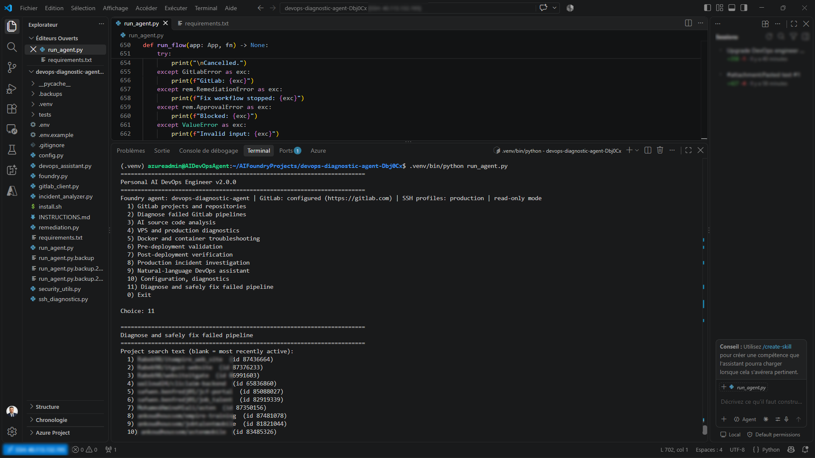815x458 pixels.
Task: Open the Terminal menu in menu bar
Action: pos(206,8)
